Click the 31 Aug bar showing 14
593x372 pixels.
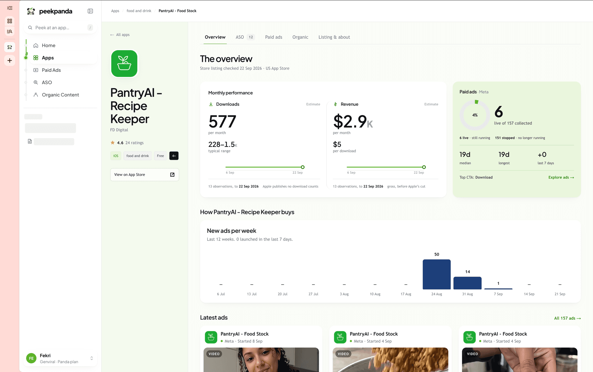point(467,283)
